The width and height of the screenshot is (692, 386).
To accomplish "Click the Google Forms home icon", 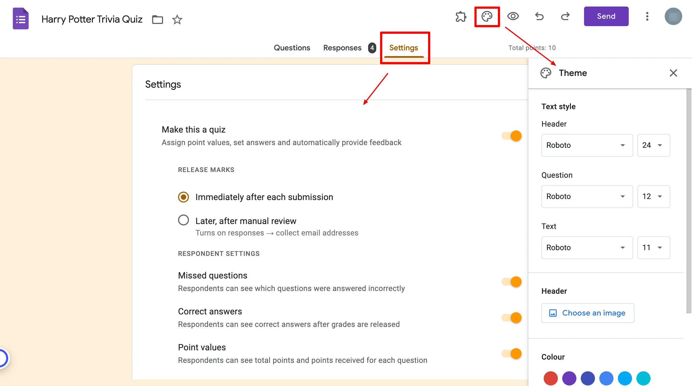I will pyautogui.click(x=20, y=19).
